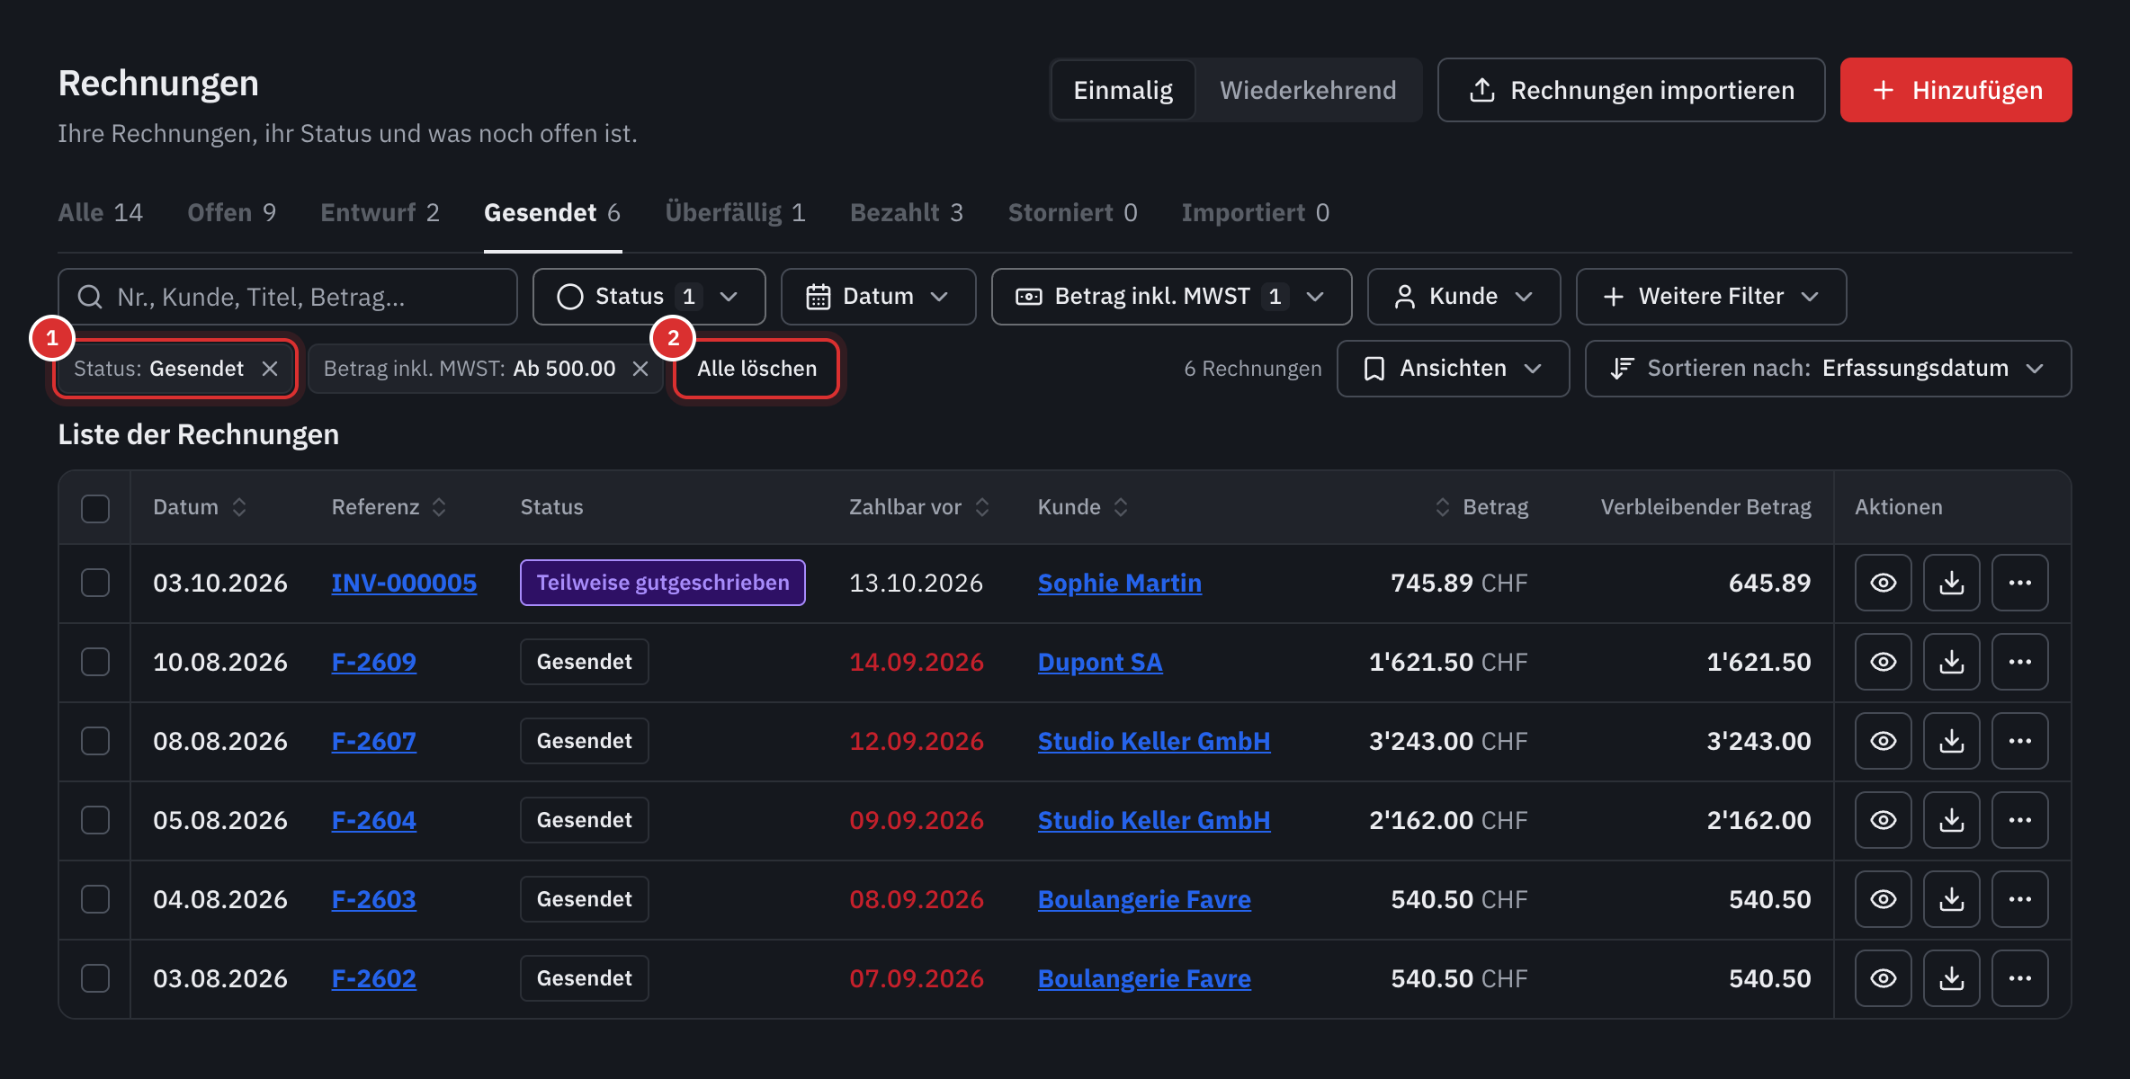Switch to Wiederkehrend invoices
This screenshot has height=1079, width=2130.
point(1308,90)
